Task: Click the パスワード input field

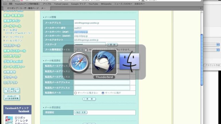Action: pos(90,44)
